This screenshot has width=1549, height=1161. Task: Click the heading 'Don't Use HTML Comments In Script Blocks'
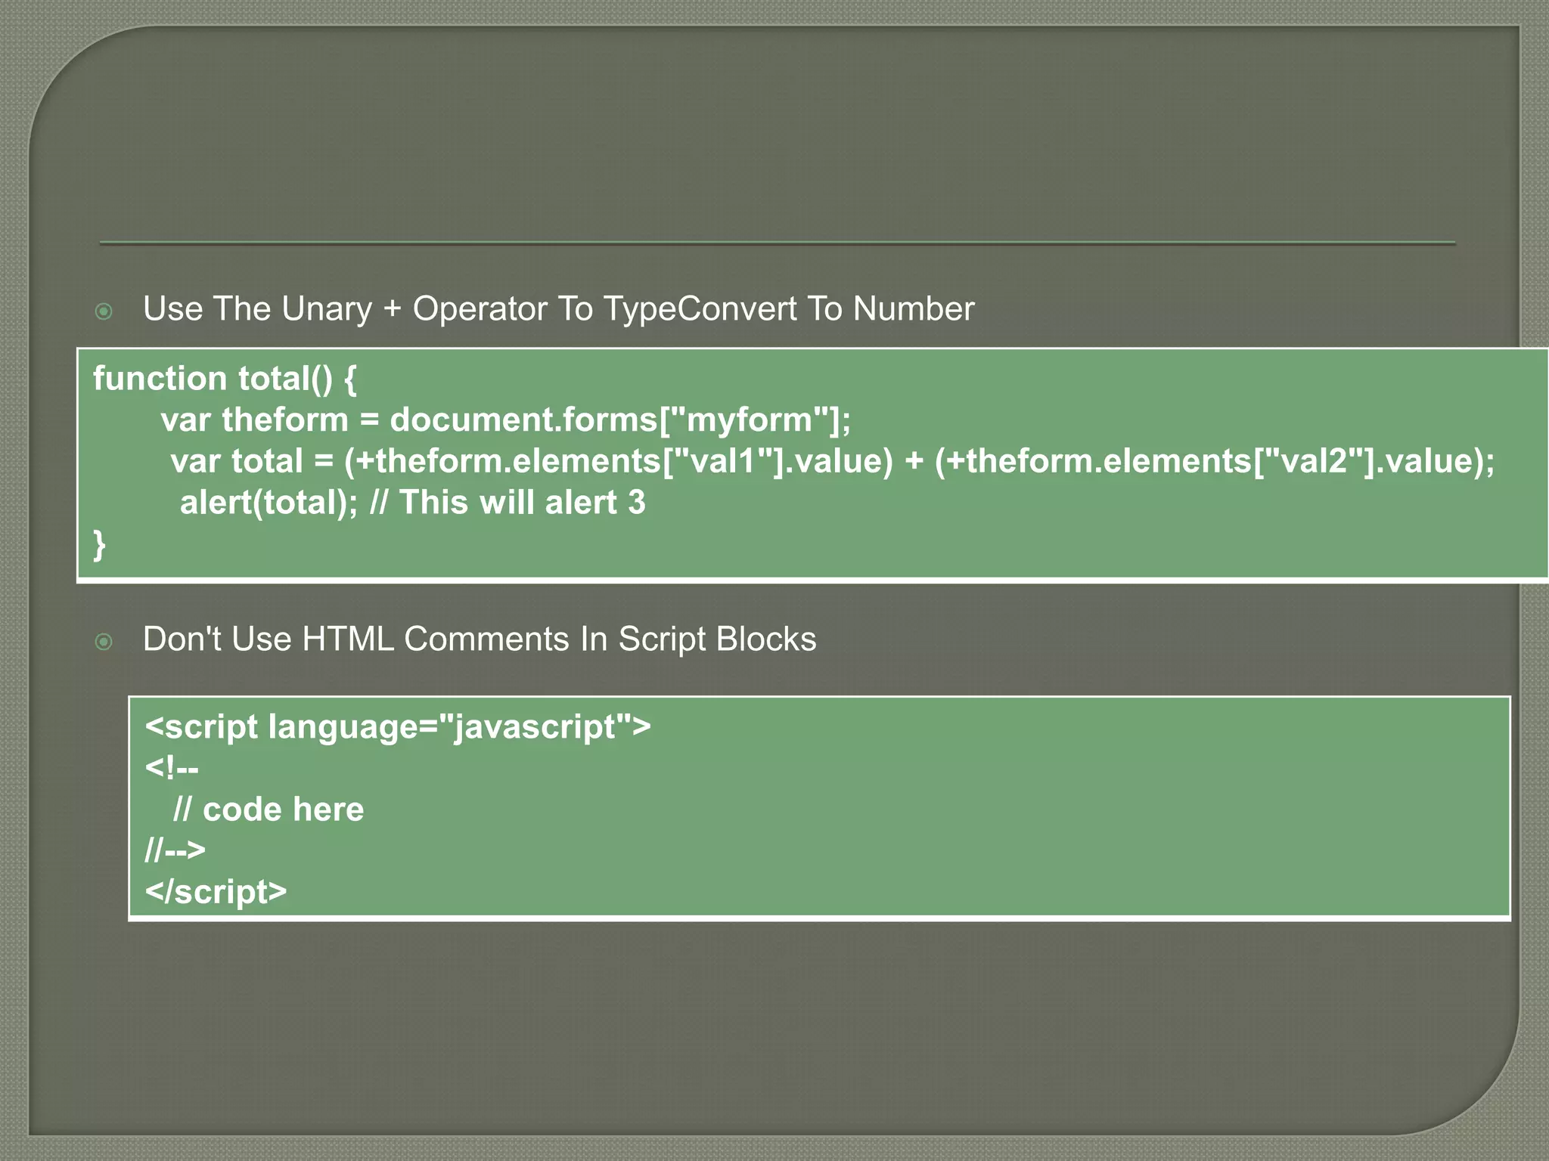pos(480,639)
